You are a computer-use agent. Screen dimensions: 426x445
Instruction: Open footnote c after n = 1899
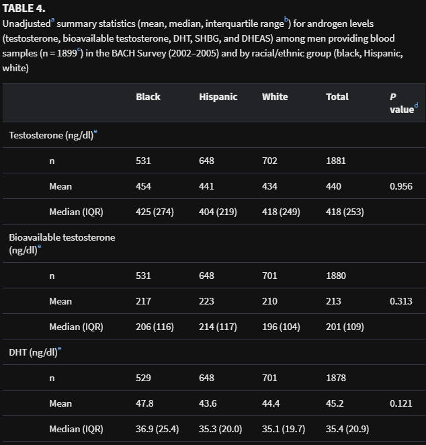pyautogui.click(x=79, y=50)
